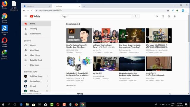Open the notifications bell
The height and width of the screenshot is (107, 190).
175,16
